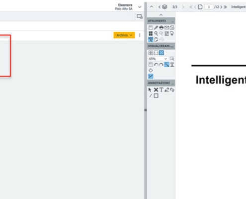The image size is (246, 199).
Task: Click the envelope email icon
Action: point(166,27)
